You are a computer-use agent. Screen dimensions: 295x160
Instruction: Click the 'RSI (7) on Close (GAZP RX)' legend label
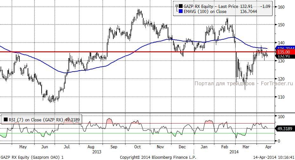36,120
